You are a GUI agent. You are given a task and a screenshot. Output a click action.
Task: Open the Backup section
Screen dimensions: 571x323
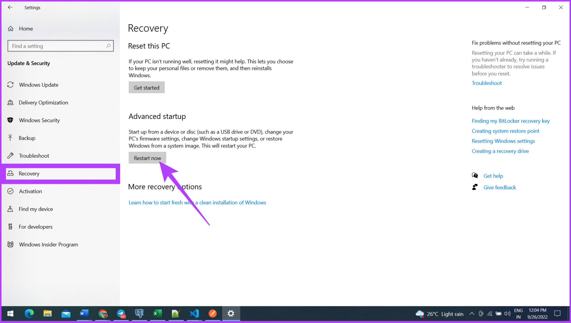pos(27,138)
